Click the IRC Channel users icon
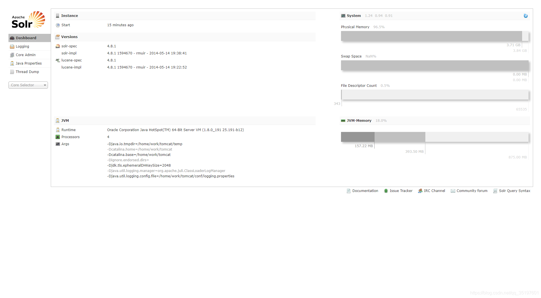 coord(420,191)
